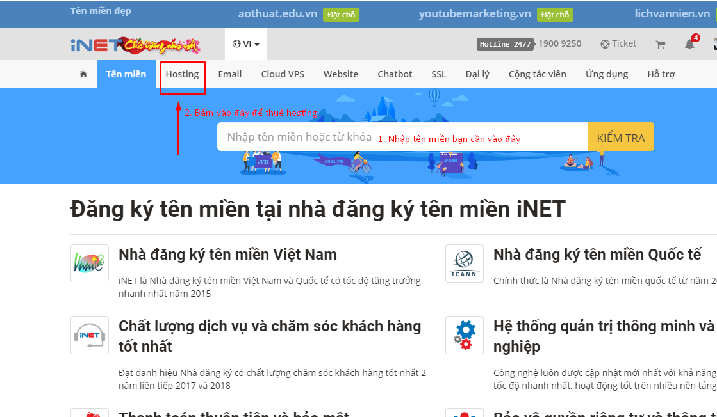Image resolution: width=717 pixels, height=417 pixels.
Task: Open the Ứng dụng menu item
Action: click(x=607, y=74)
